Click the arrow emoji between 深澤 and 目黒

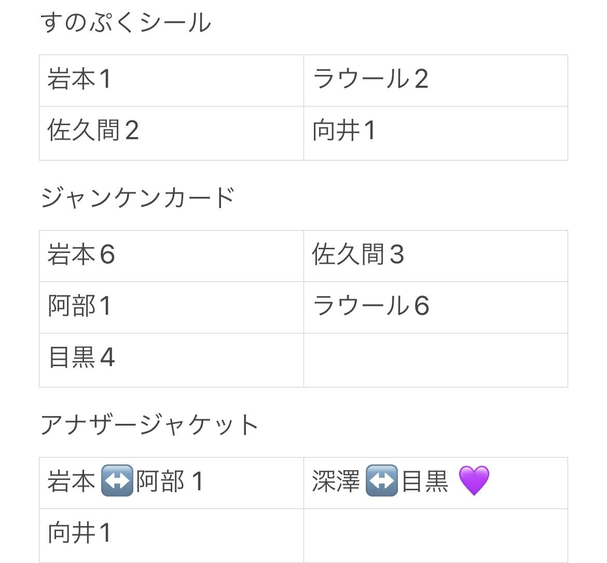pyautogui.click(x=382, y=480)
